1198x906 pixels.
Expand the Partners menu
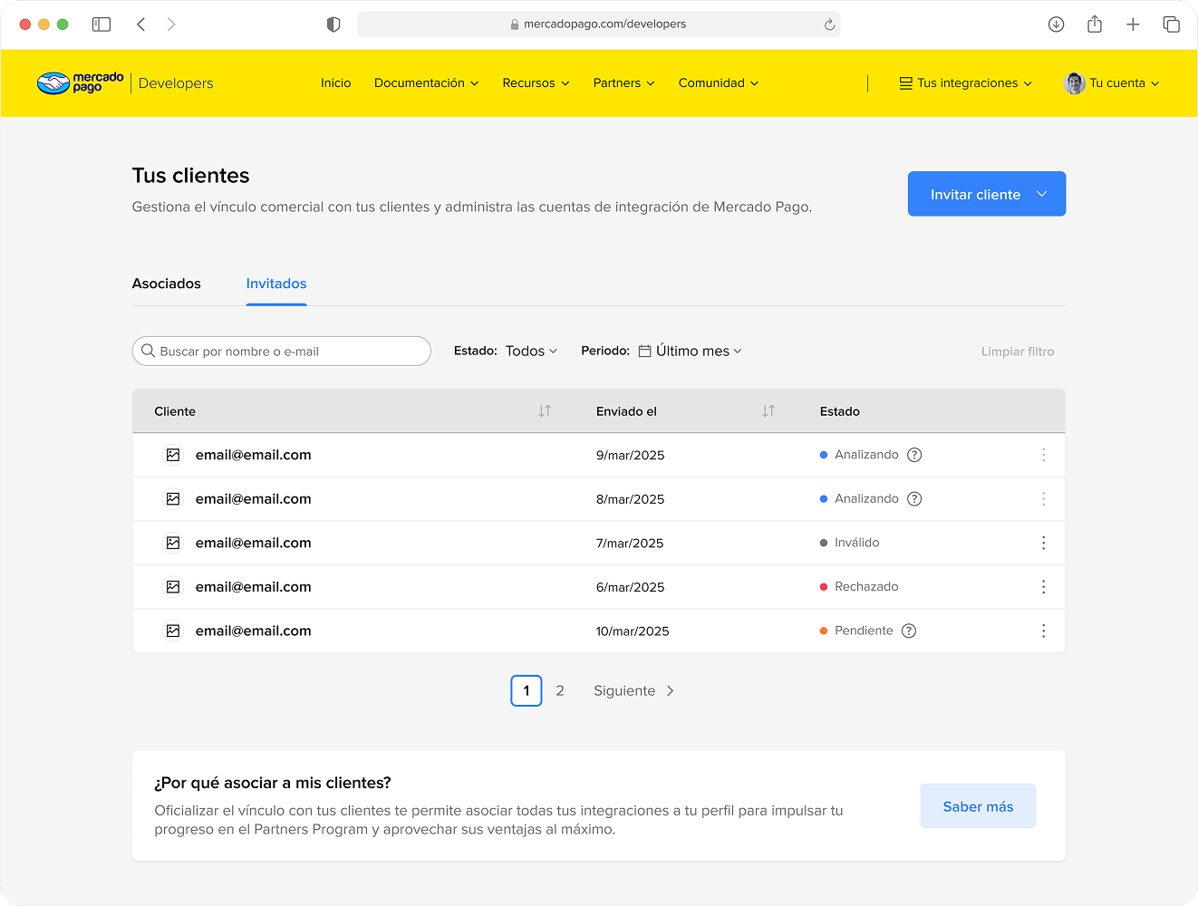[623, 83]
